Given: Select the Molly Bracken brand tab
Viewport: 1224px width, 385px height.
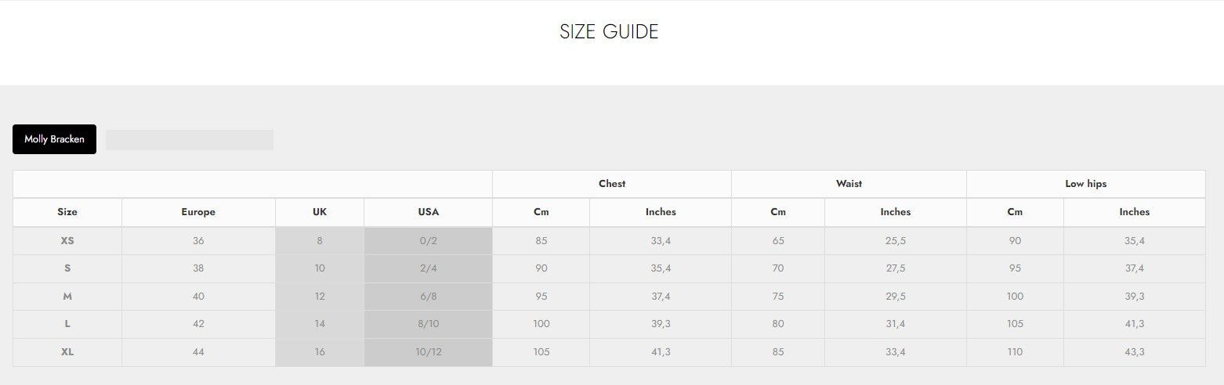Looking at the screenshot, I should tap(54, 139).
